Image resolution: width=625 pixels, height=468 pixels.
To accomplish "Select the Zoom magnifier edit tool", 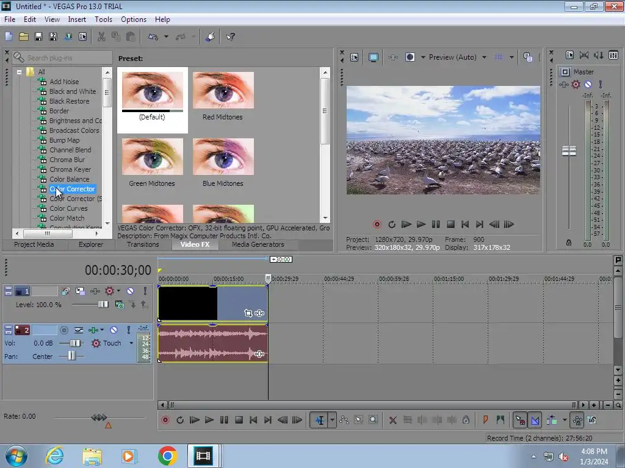I will coord(373,420).
